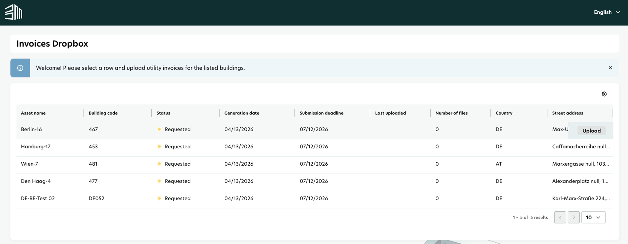Image resolution: width=628 pixels, height=244 pixels.
Task: Open the English language dropdown
Action: pos(607,12)
